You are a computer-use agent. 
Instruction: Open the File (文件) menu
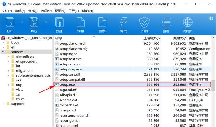coord(7,11)
